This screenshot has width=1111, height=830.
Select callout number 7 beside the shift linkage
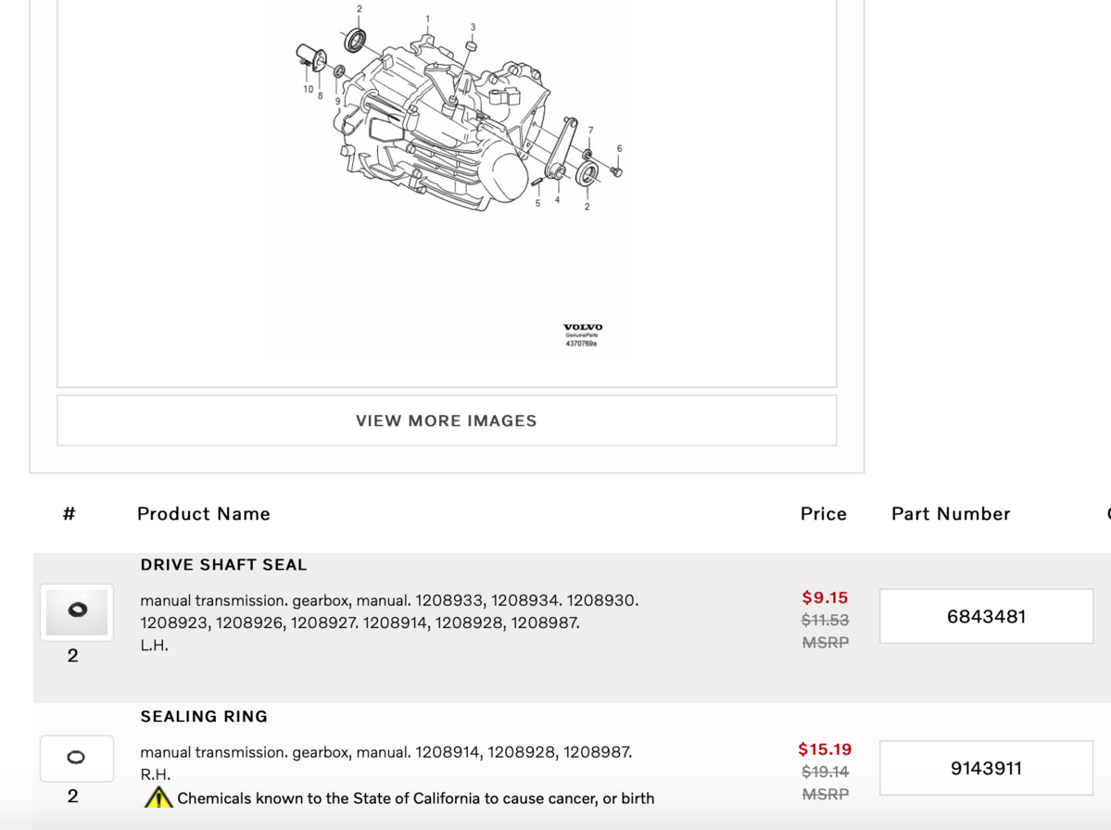pos(590,129)
